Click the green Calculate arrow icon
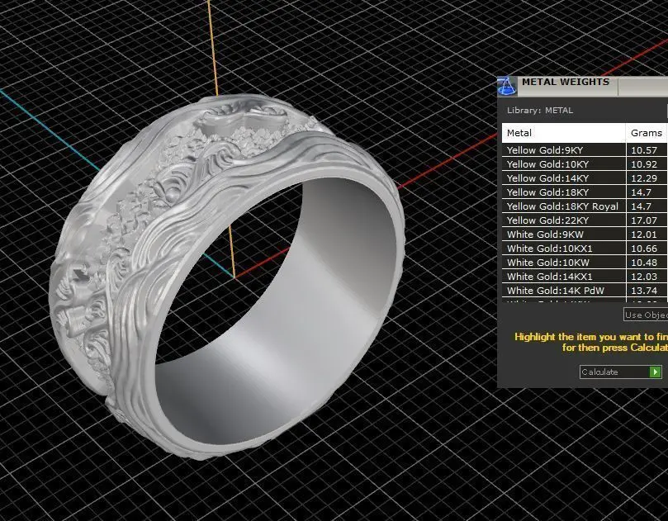 pos(656,372)
